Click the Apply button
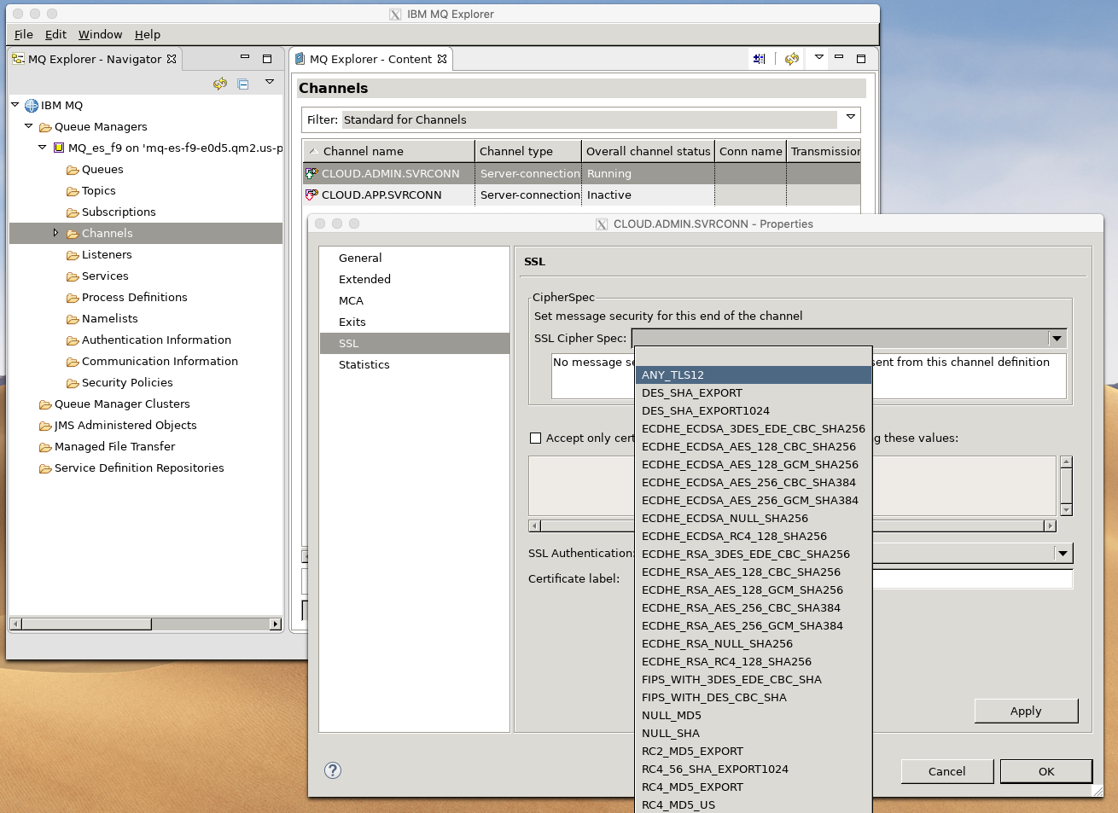The image size is (1118, 813). coord(1026,711)
